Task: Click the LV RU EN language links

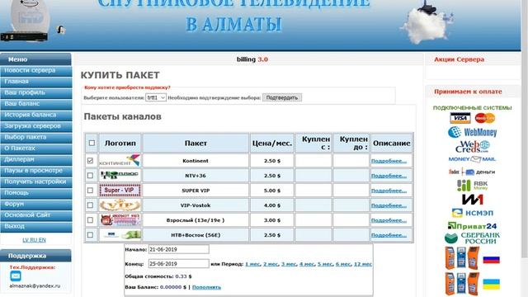Action: pos(34,240)
